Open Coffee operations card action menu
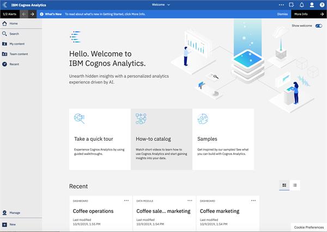Screen dimensions: 327x232 point(126,200)
